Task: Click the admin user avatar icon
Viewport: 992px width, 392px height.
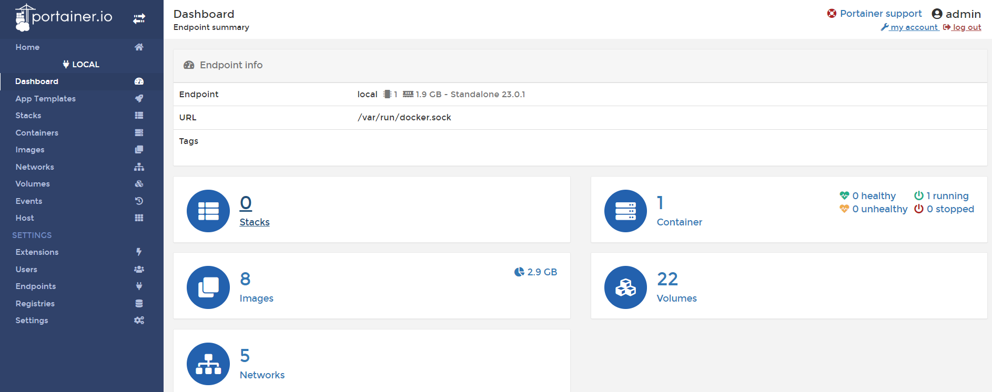Action: pyautogui.click(x=937, y=14)
